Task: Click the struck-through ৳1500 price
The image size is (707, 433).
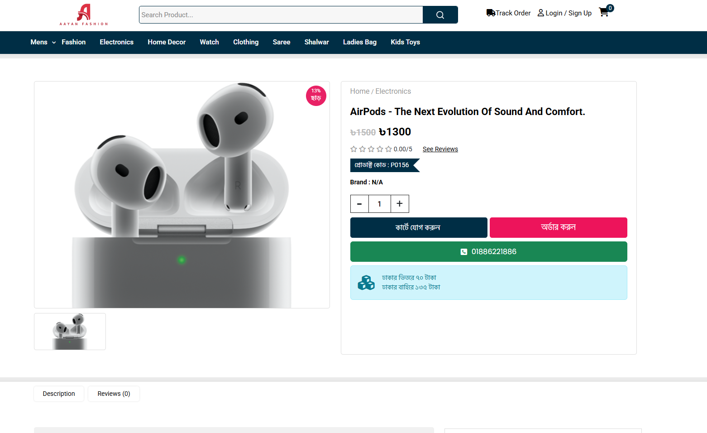Action: [x=363, y=132]
